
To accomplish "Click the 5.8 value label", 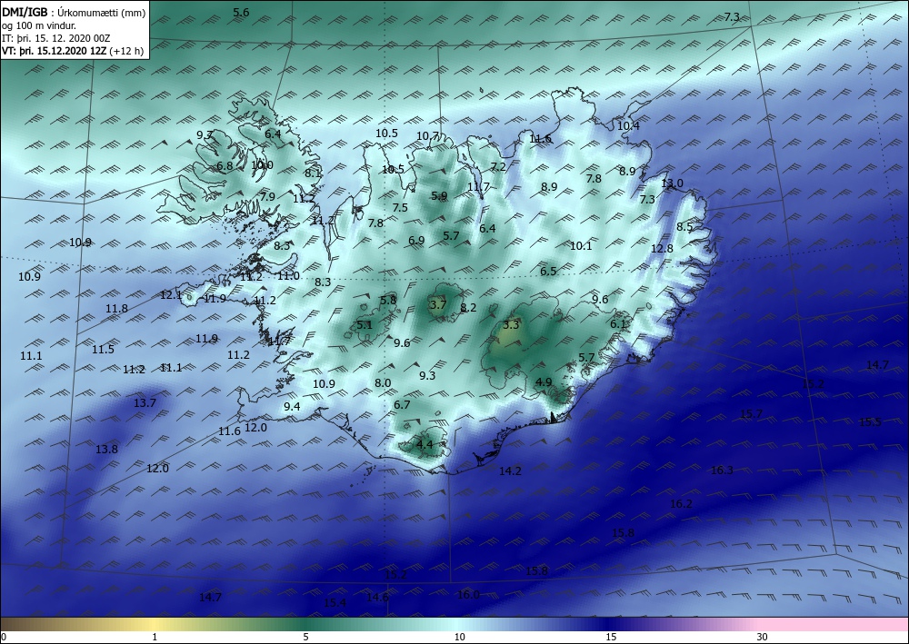I will point(388,300).
